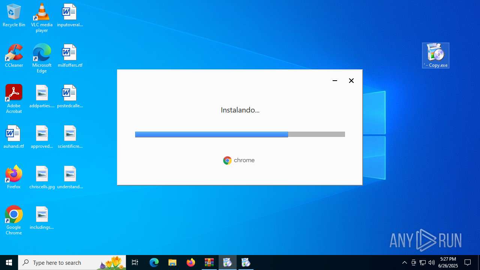Open the Windows Start menu
Viewport: 480px width, 270px height.
[x=9, y=262]
